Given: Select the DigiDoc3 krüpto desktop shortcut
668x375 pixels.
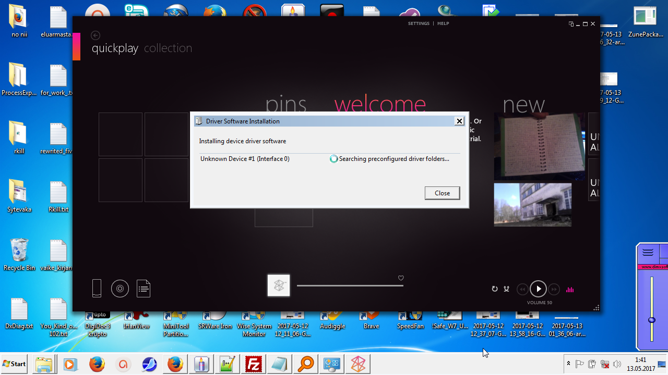Looking at the screenshot, I should [98, 323].
